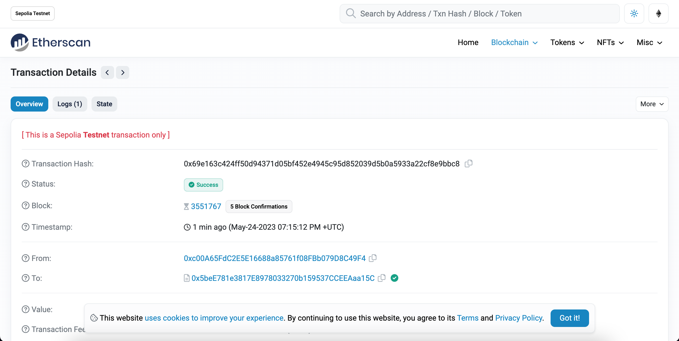The image size is (679, 341).
Task: Copy the transaction hash
Action: 468,163
